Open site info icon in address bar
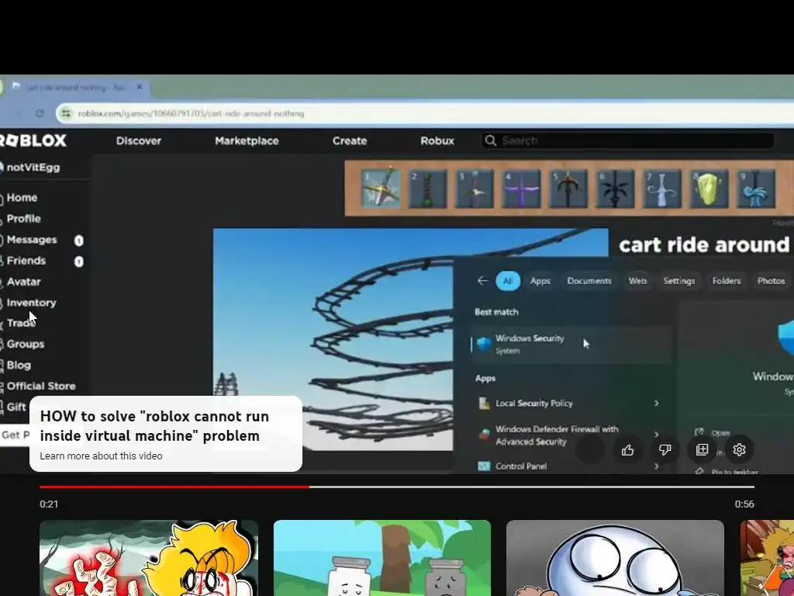The image size is (794, 596). 67,113
